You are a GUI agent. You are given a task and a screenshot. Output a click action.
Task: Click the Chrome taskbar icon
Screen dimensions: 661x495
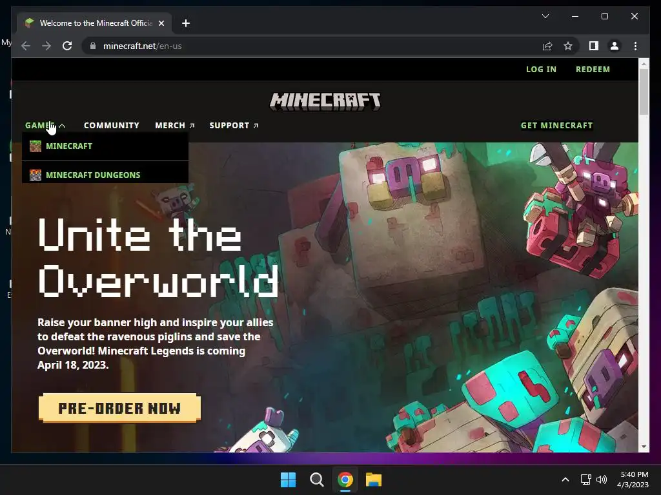pos(345,480)
